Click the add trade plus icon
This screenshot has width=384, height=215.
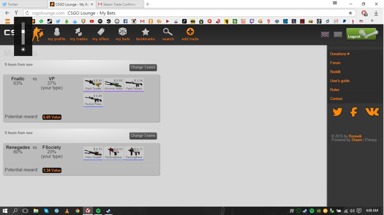[190, 34]
